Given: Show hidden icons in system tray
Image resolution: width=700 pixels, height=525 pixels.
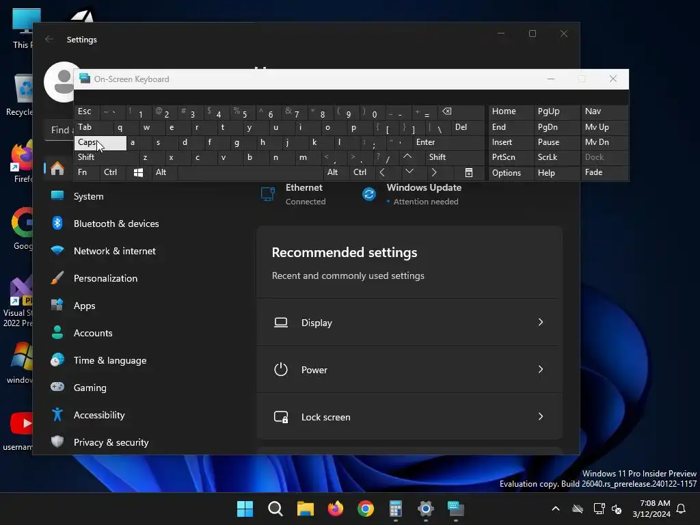Looking at the screenshot, I should [x=555, y=509].
